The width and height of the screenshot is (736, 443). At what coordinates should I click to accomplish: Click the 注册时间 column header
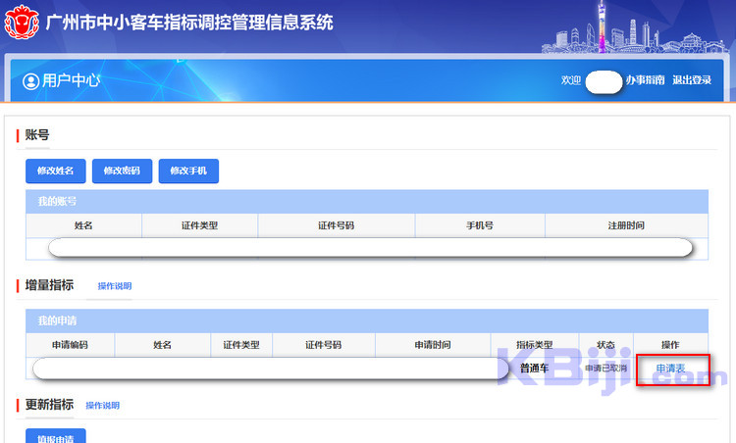(625, 225)
